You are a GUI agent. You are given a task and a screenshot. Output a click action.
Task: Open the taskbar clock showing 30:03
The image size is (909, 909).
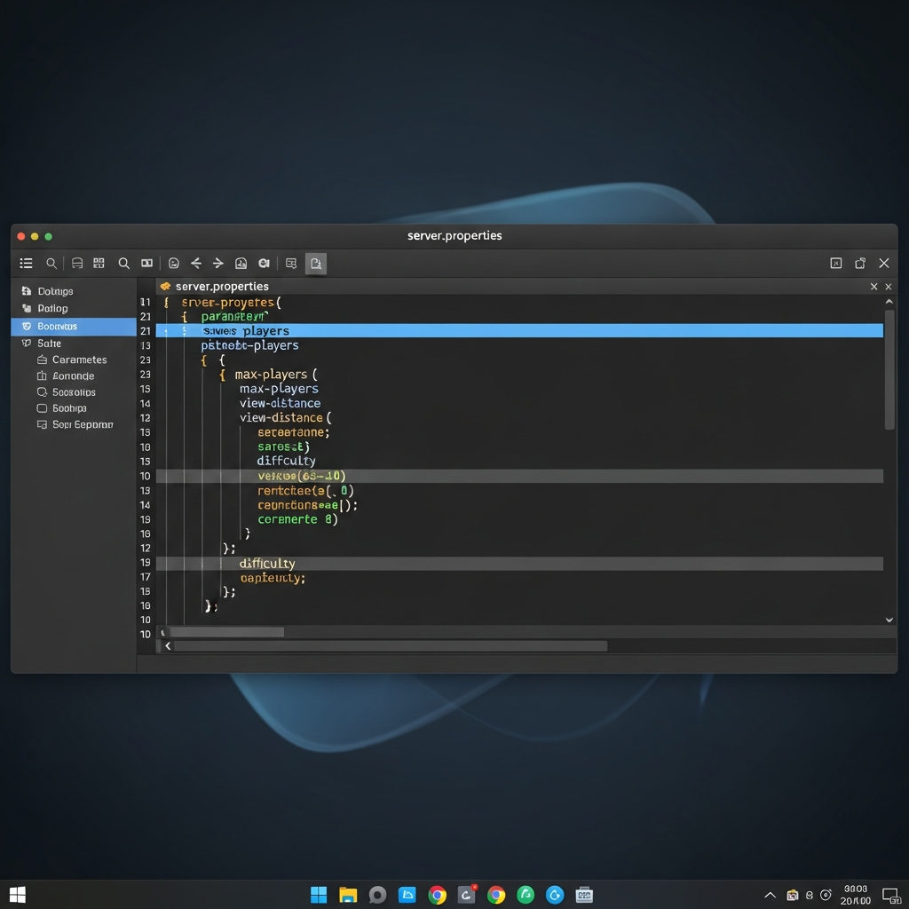[856, 895]
